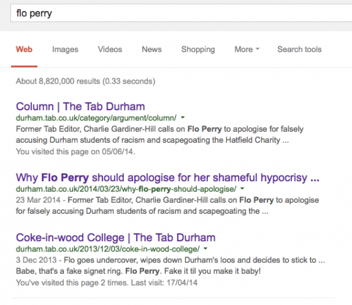Click the '23 Mar 2014' date snippet
The height and width of the screenshot is (305, 352).
click(x=38, y=200)
